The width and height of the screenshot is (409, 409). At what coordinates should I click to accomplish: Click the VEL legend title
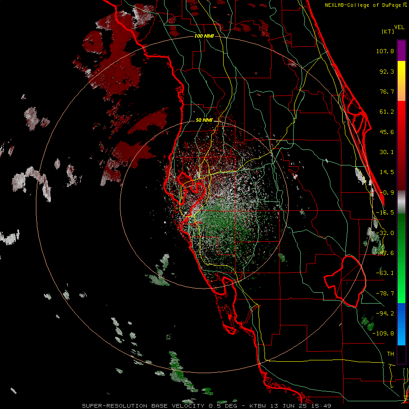point(399,27)
